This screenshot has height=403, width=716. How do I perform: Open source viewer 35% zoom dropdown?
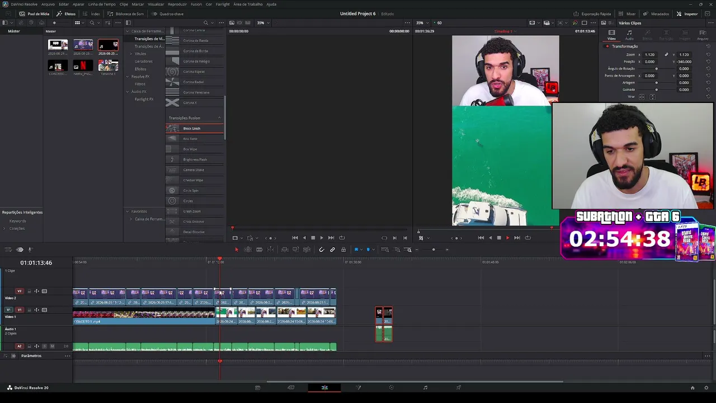[x=263, y=23]
